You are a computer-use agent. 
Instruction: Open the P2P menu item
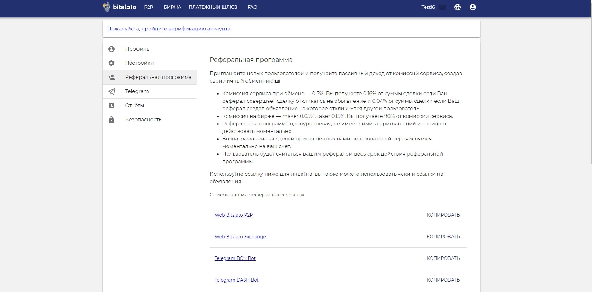point(149,7)
